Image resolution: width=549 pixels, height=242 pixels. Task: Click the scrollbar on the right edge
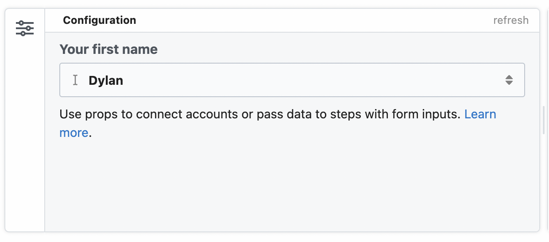pyautogui.click(x=544, y=120)
